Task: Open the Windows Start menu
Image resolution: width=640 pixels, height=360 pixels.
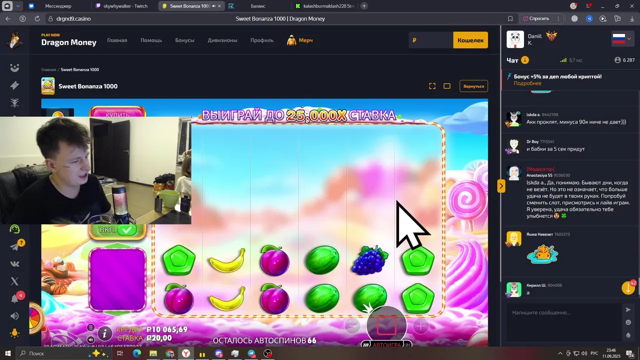Action: tap(8, 353)
